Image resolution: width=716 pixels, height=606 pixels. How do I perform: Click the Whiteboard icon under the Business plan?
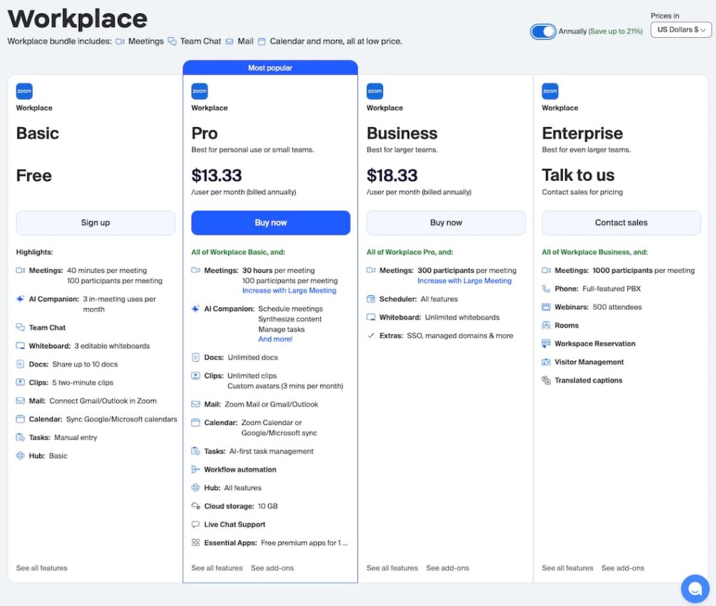point(372,316)
